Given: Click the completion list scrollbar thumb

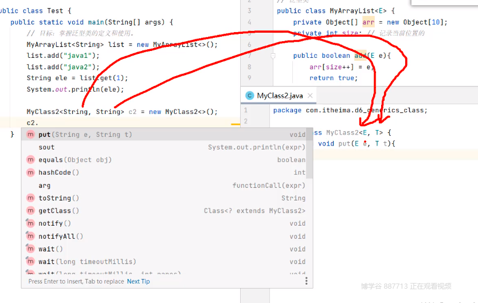Looking at the screenshot, I should pyautogui.click(x=309, y=153).
